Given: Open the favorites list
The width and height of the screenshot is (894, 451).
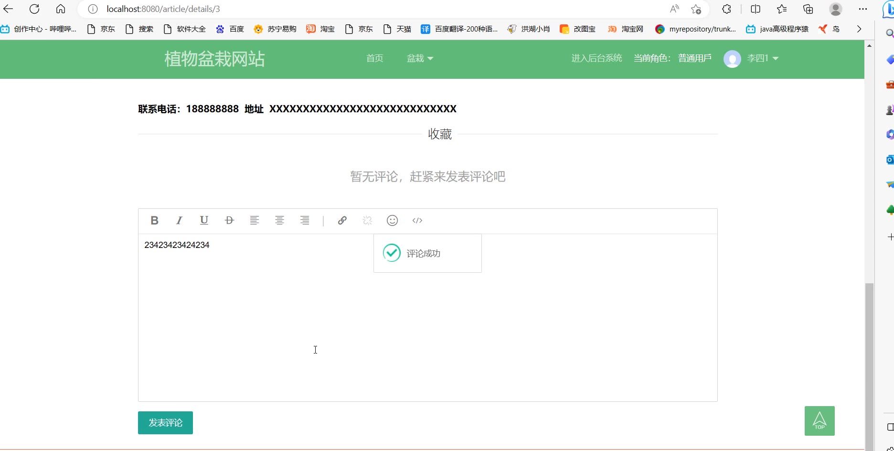Looking at the screenshot, I should tap(782, 9).
